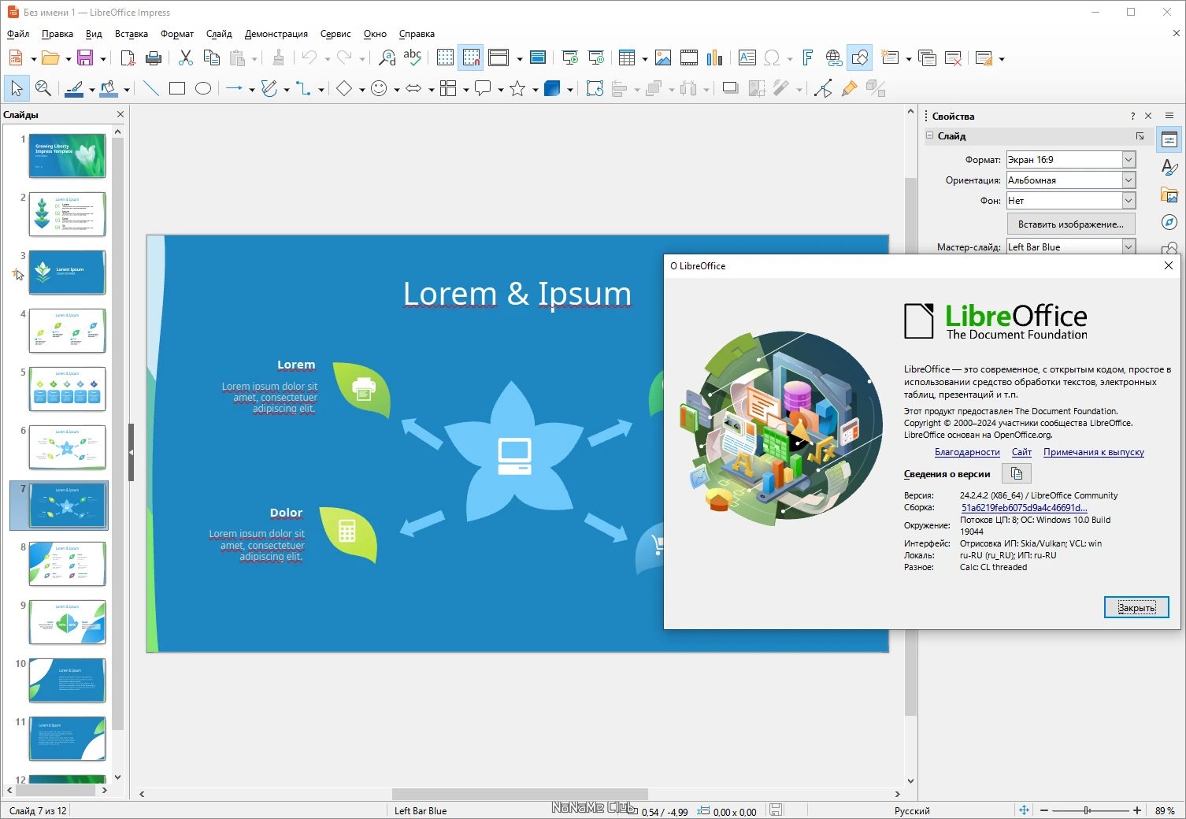
Task: Open the Вставка menu
Action: [132, 34]
